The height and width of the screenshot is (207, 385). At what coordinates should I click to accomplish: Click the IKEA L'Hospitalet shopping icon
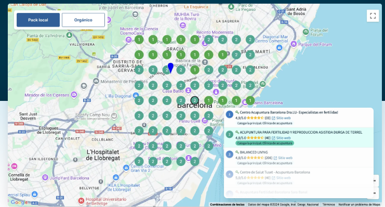point(116,177)
